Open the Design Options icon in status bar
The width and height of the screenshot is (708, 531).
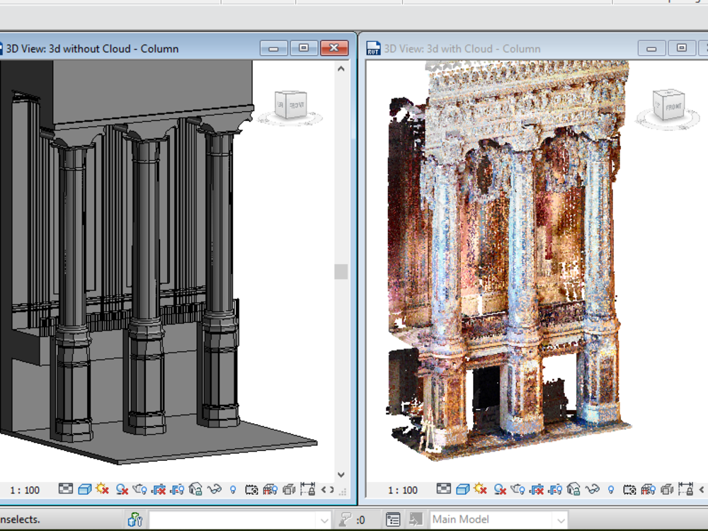[x=393, y=520]
